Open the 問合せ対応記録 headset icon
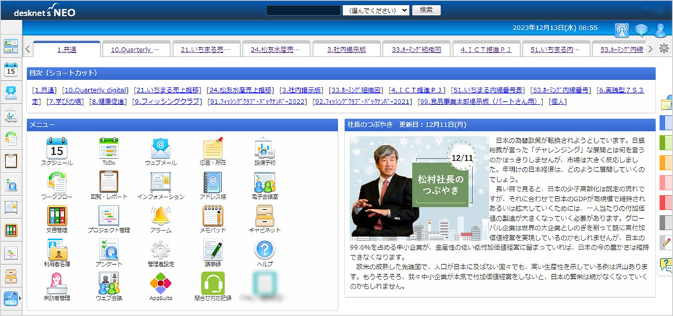Image resolution: width=673 pixels, height=316 pixels. [x=213, y=286]
